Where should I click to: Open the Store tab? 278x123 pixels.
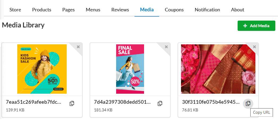15,10
